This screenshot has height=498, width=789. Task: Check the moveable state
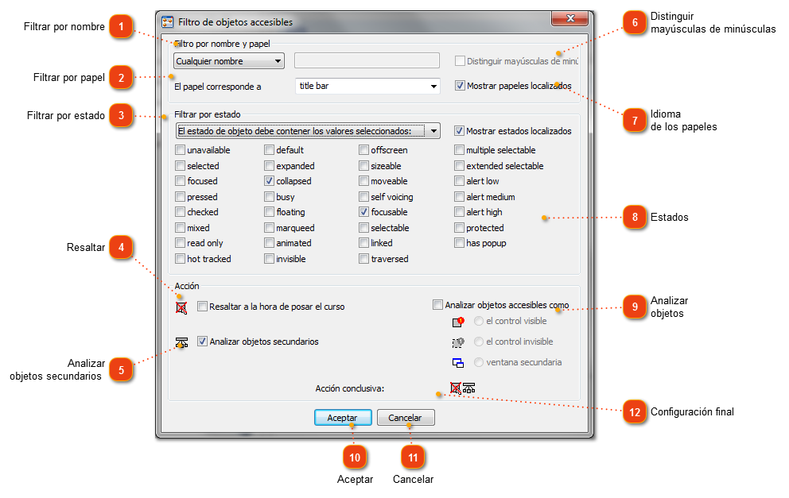363,180
